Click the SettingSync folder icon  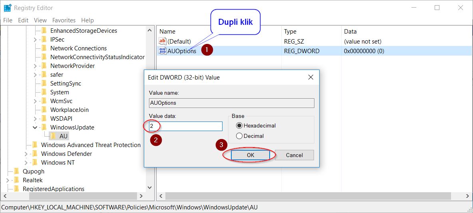[44, 83]
